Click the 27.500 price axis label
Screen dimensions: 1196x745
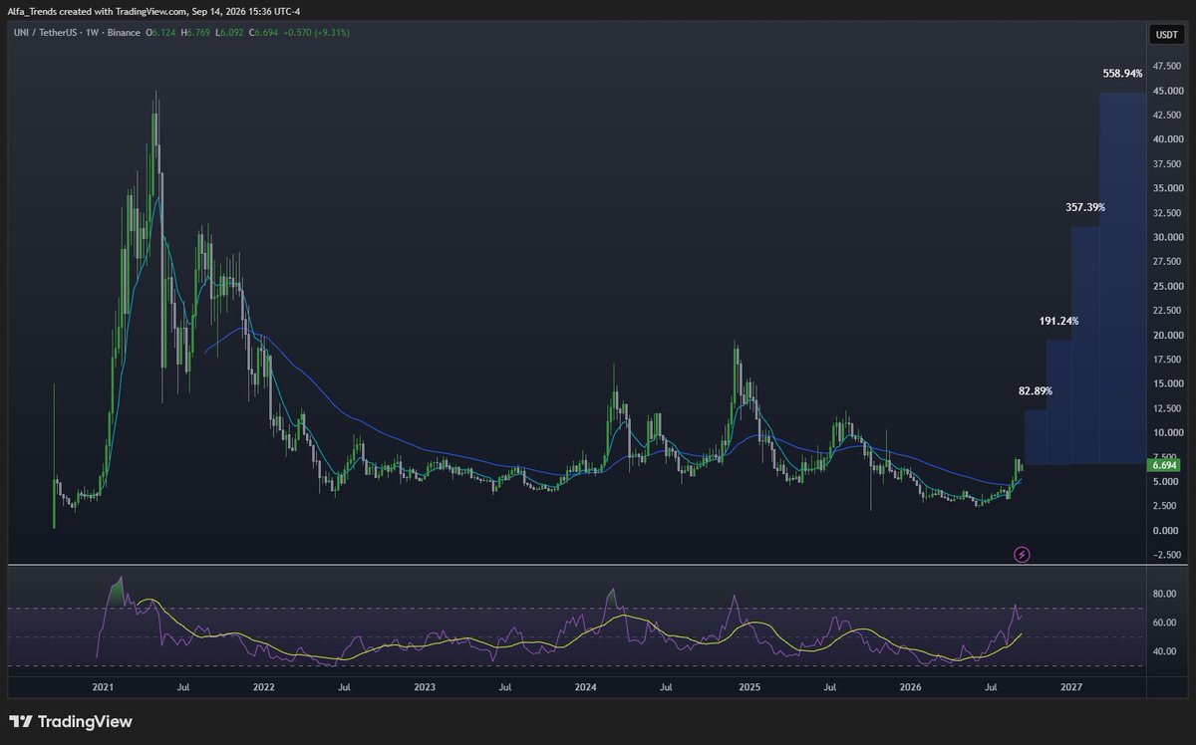point(1166,262)
